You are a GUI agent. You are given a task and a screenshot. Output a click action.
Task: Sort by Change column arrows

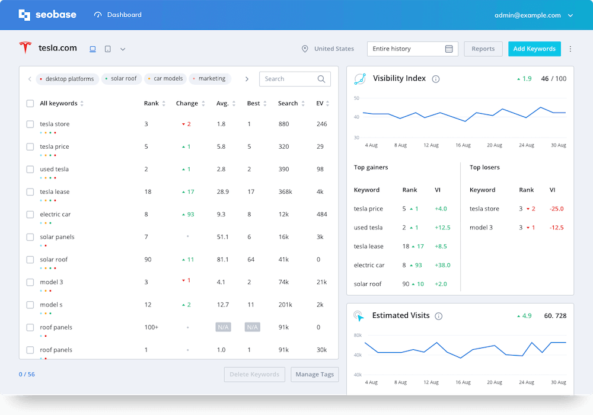[203, 104]
